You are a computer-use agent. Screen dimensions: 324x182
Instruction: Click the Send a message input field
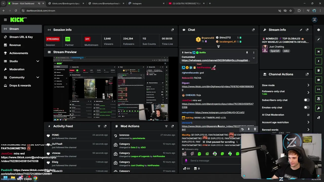click(211, 161)
